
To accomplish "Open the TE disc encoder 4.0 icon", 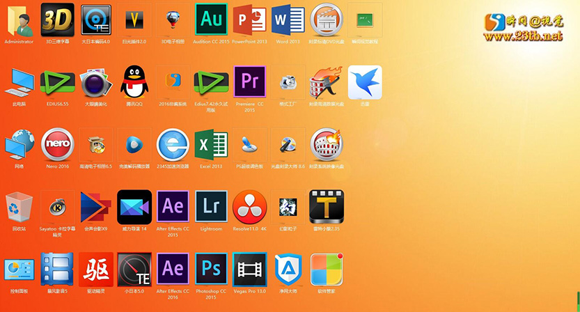I will tap(96, 19).
